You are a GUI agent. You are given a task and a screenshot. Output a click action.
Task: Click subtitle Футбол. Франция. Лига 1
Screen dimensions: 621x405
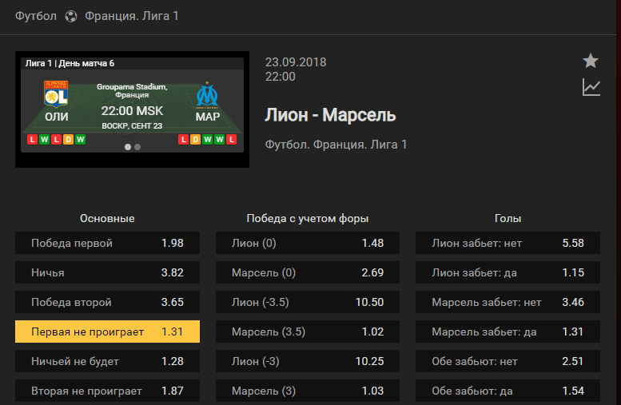(x=336, y=145)
